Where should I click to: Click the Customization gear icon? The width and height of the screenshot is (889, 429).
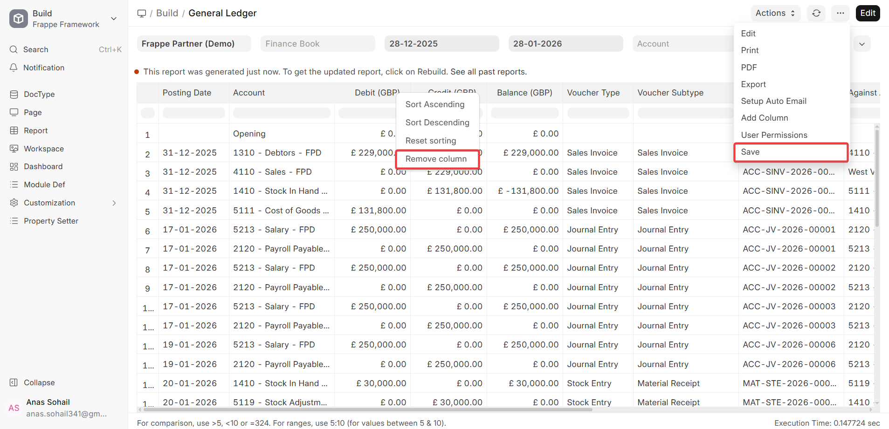tap(14, 203)
